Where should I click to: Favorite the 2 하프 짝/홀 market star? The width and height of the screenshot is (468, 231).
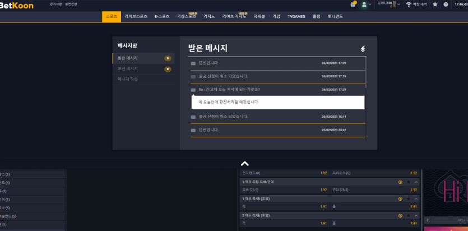(408, 215)
